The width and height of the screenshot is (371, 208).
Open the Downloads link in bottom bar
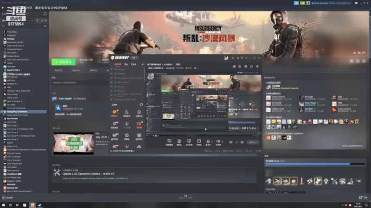185,197
